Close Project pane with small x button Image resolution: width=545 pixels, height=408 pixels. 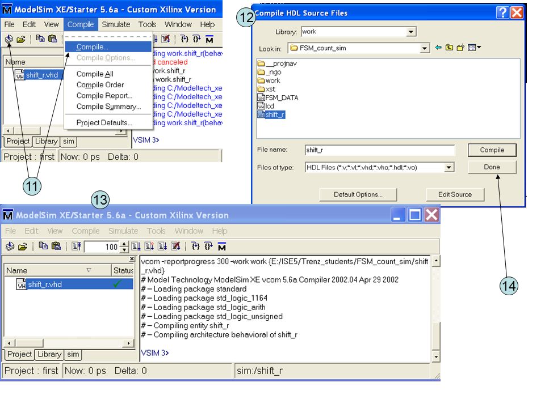coord(132,259)
